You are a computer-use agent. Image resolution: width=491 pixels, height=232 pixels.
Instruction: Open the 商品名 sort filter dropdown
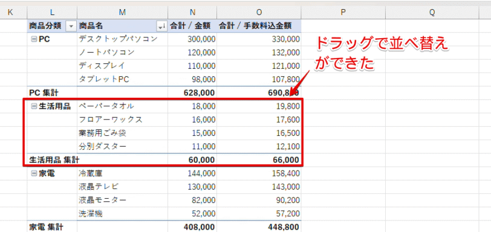pyautogui.click(x=162, y=26)
